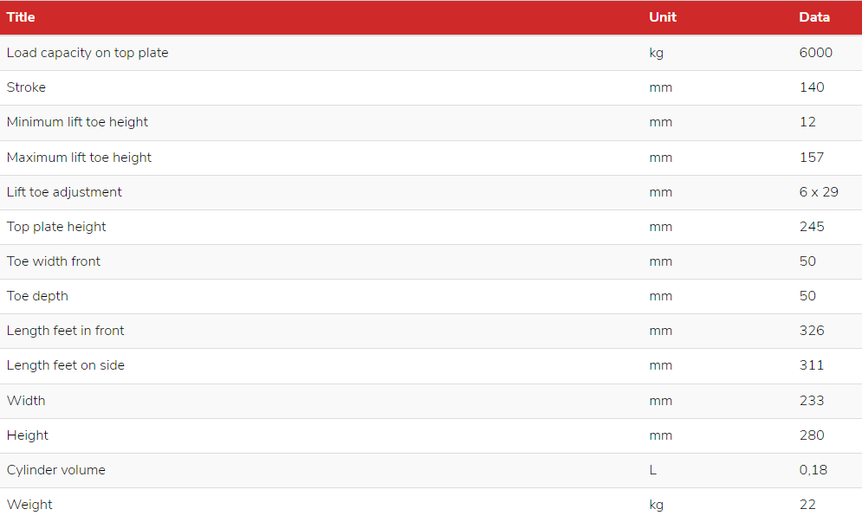The image size is (862, 522).
Task: Click the Top plate height row label
Action: (56, 227)
